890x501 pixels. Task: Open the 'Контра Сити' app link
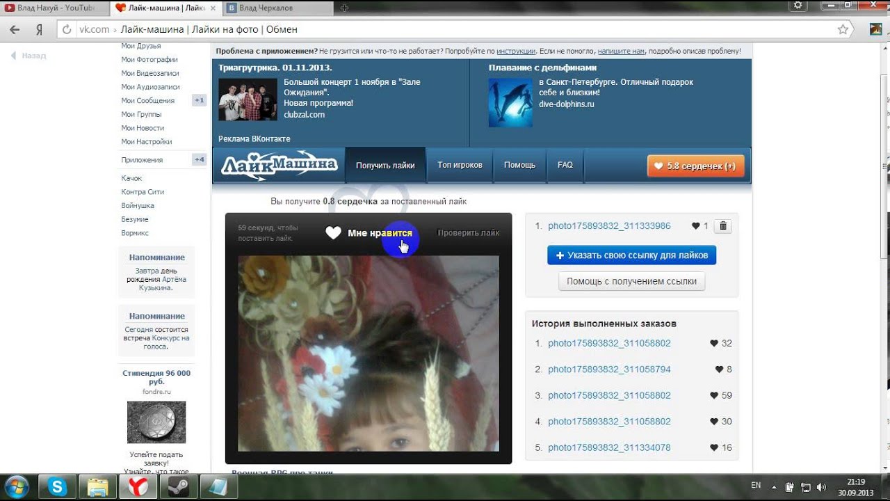(x=143, y=192)
